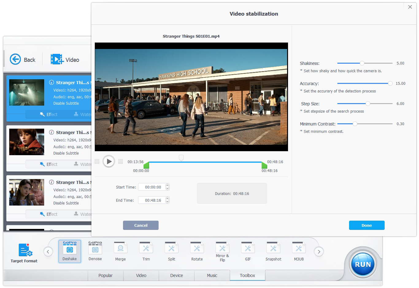Open Effect for the first video
The width and height of the screenshot is (419, 288).
[x=48, y=114]
